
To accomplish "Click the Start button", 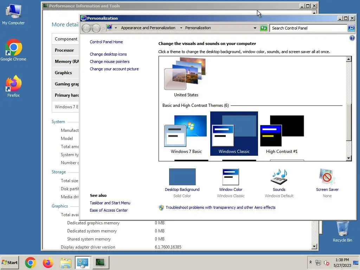I will [x=9, y=262].
